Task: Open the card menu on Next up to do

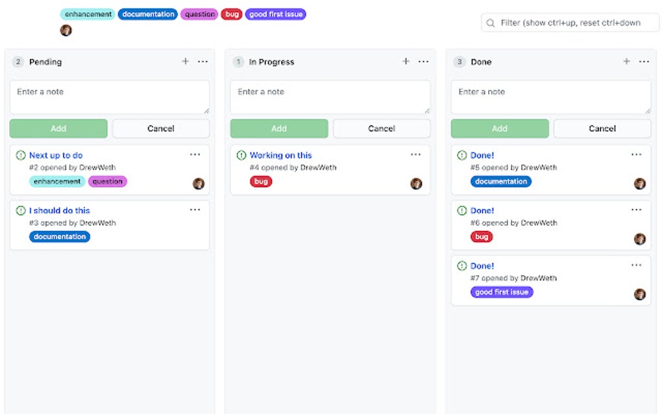Action: [x=195, y=154]
